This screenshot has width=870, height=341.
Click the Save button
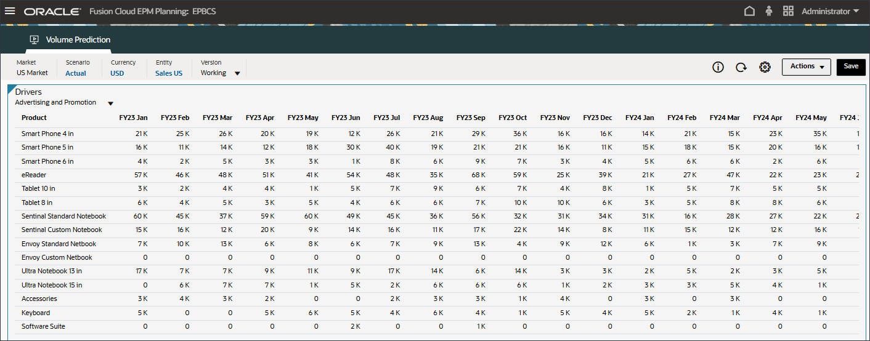(x=851, y=66)
